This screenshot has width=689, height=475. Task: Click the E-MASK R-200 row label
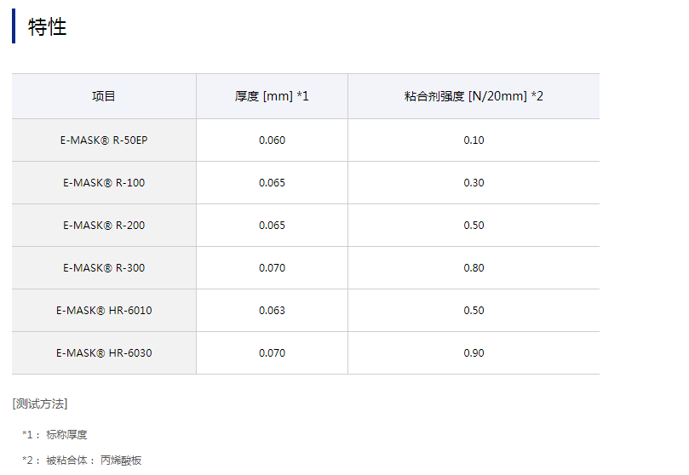[104, 225]
